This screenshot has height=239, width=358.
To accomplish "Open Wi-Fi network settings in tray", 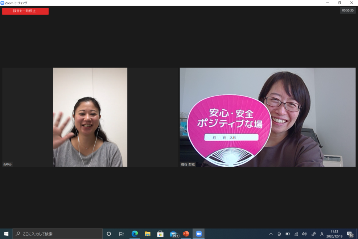I will [x=296, y=234].
